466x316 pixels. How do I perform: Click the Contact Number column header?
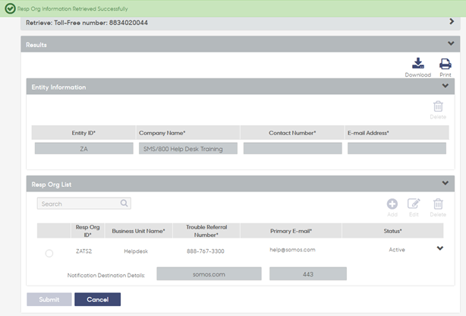pyautogui.click(x=292, y=133)
